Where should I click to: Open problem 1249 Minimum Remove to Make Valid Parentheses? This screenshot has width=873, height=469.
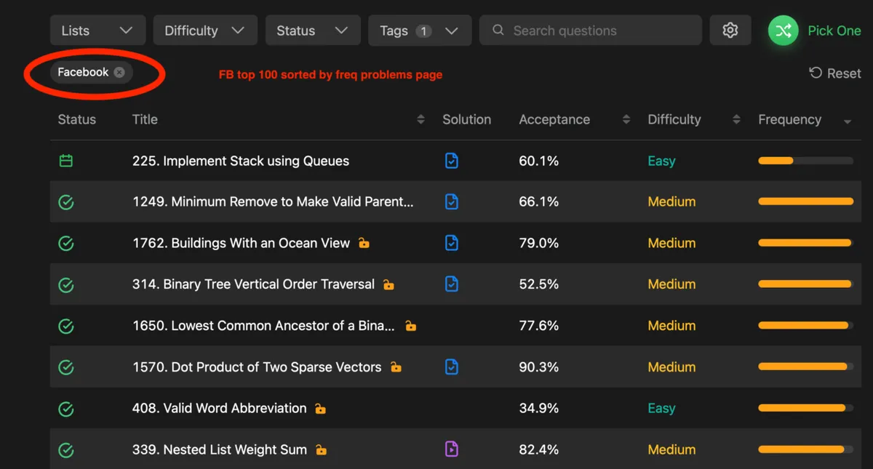[273, 202]
